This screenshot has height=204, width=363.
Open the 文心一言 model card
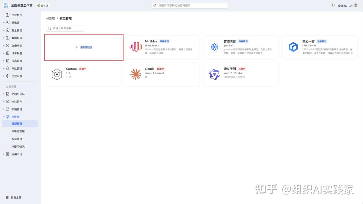pyautogui.click(x=320, y=47)
